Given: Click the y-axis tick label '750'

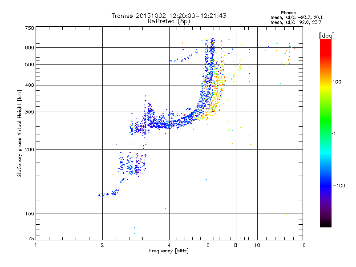Looking at the screenshot, I should click(29, 28).
